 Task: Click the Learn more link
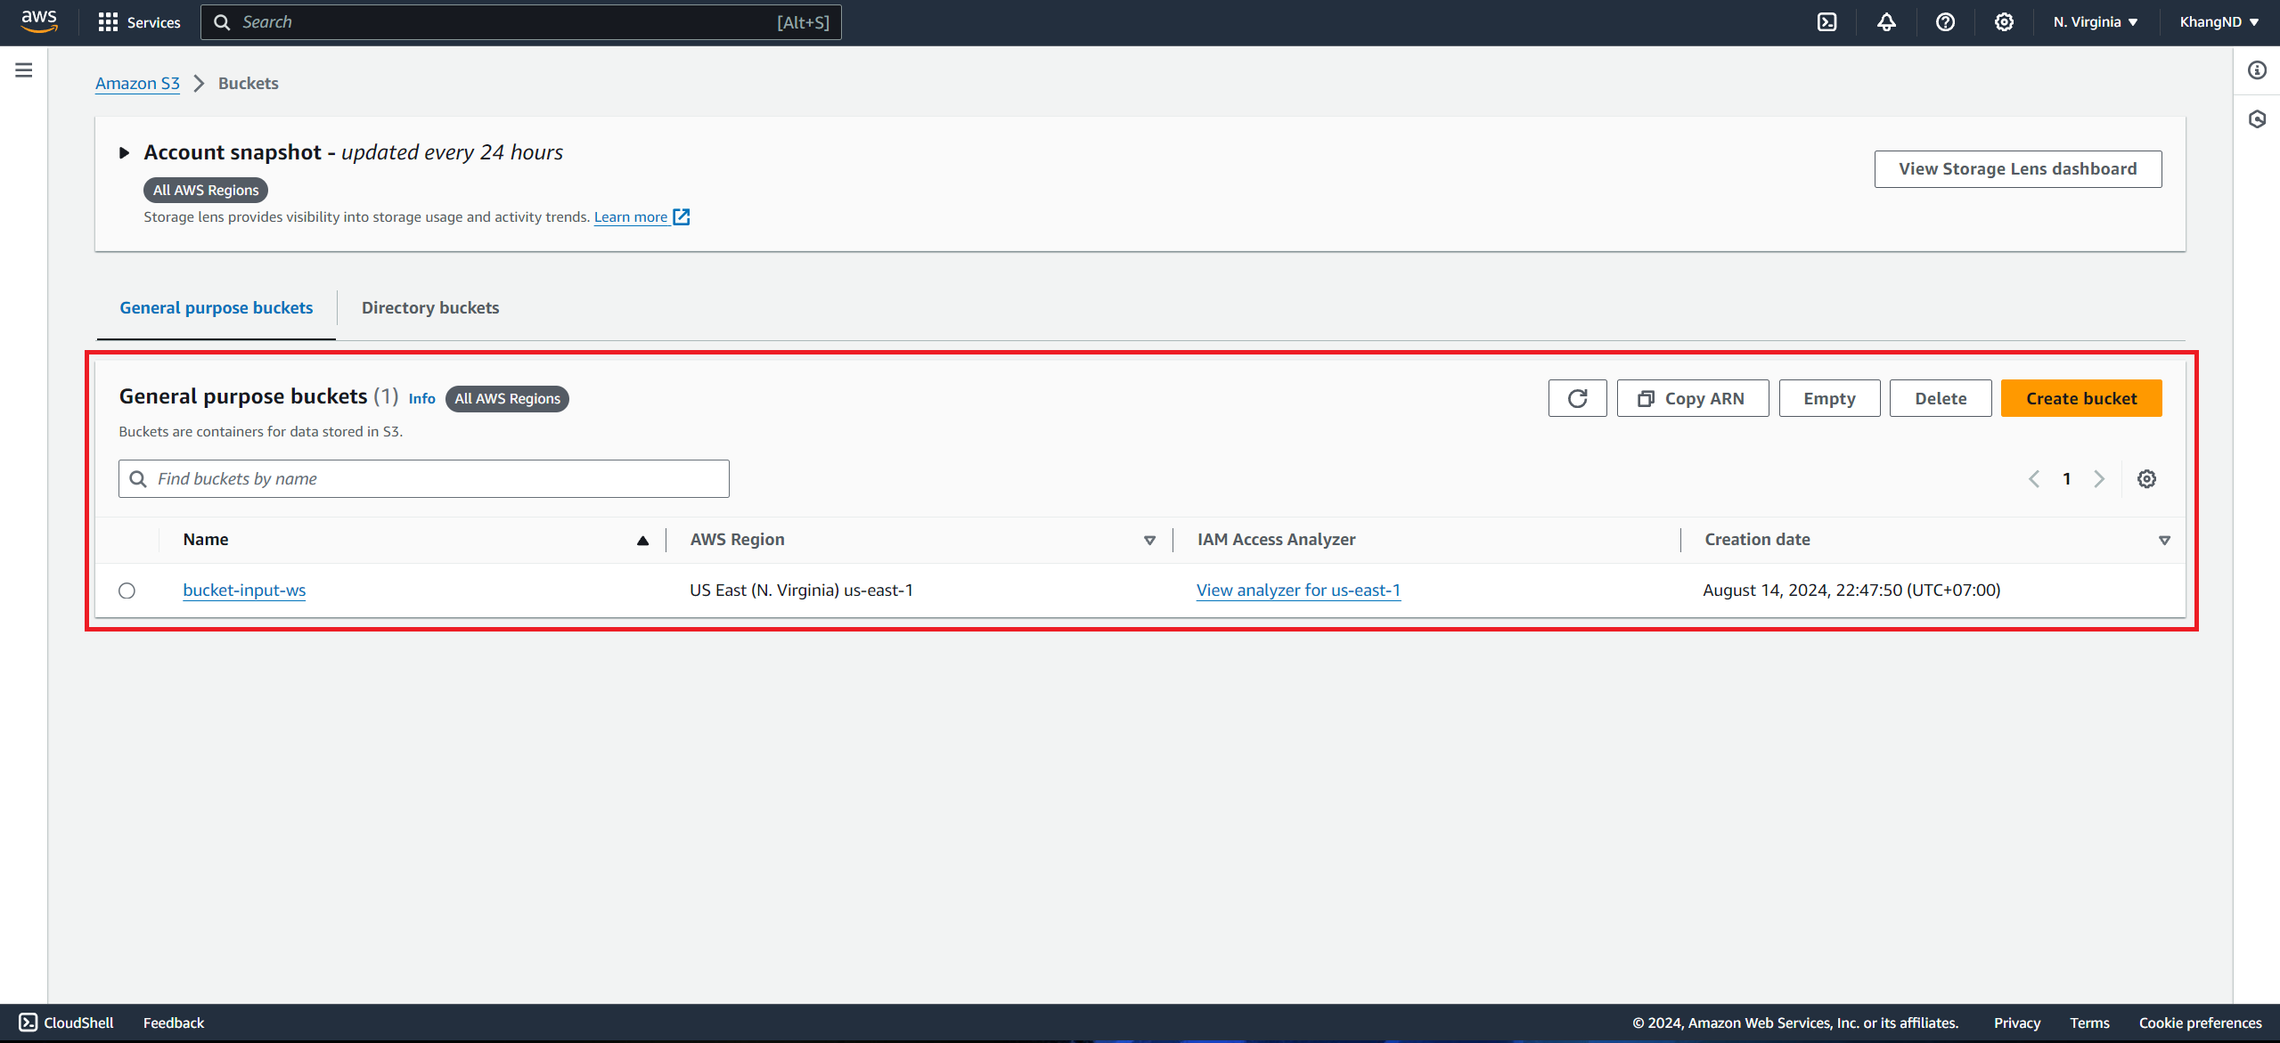point(631,216)
